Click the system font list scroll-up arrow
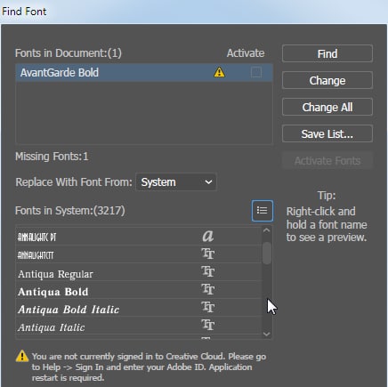 pos(266,230)
